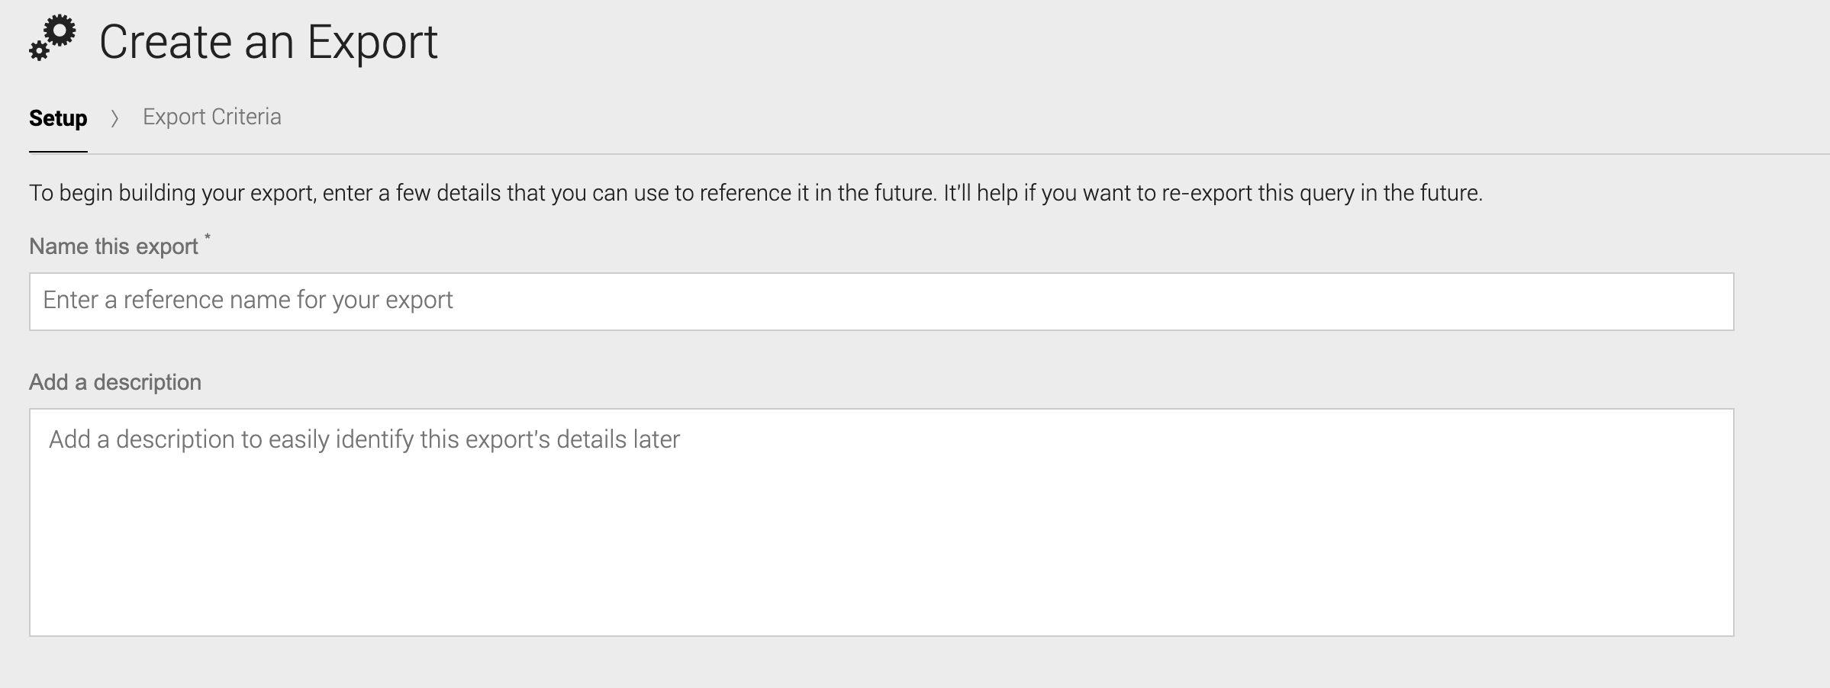1830x688 pixels.
Task: Click into the Add a description textarea
Action: pyautogui.click(x=881, y=522)
